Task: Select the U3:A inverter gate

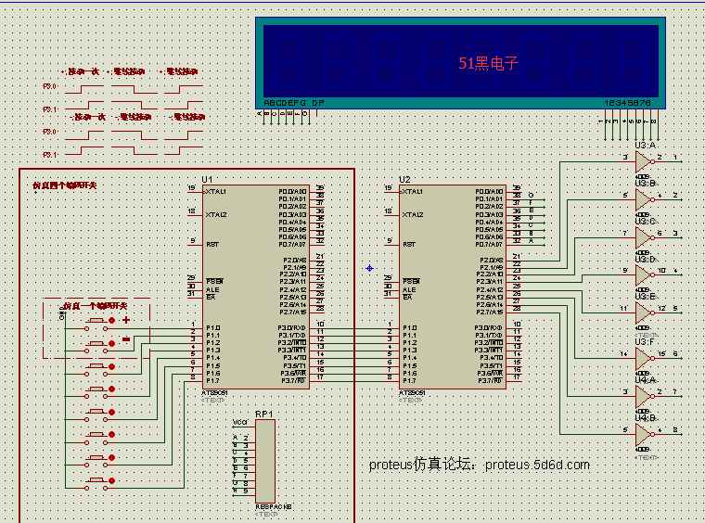Action: tap(644, 161)
